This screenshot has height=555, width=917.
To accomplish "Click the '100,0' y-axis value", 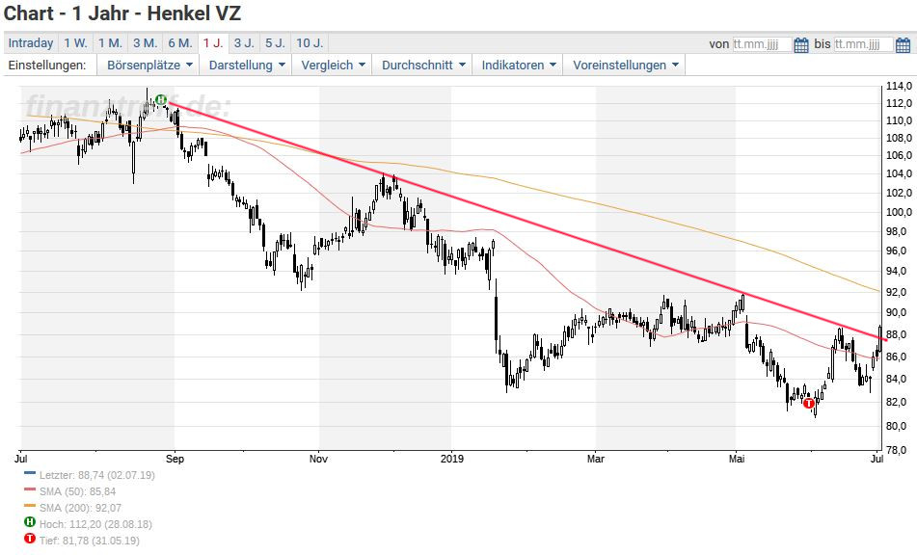I will (899, 213).
